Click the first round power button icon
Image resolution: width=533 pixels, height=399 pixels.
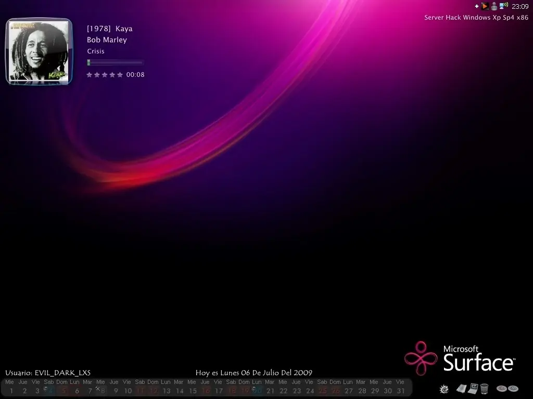pos(501,389)
